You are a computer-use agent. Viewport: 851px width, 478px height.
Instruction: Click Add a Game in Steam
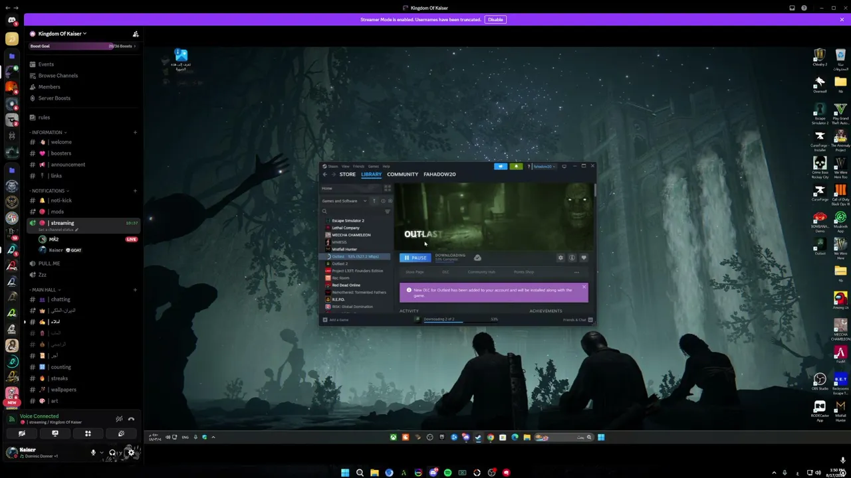pyautogui.click(x=336, y=320)
